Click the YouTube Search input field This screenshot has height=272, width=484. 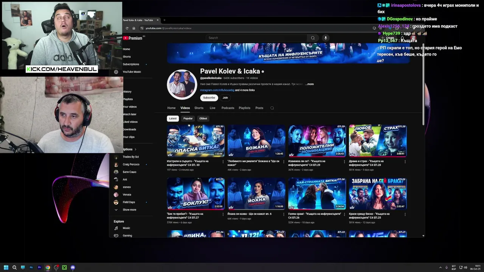[256, 38]
